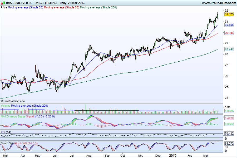
Task: Click the May label on time axis
Action: click(37, 156)
